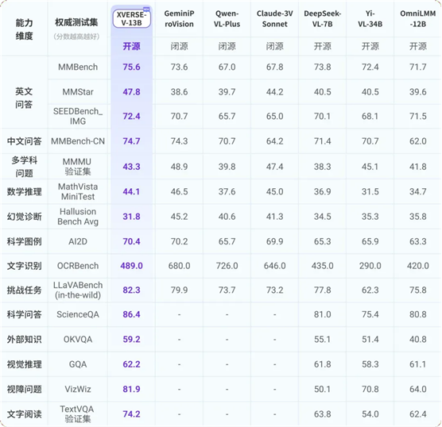Click the Claude-3V Sonnet column header
Image resolution: width=442 pixels, height=427 pixels.
(274, 19)
